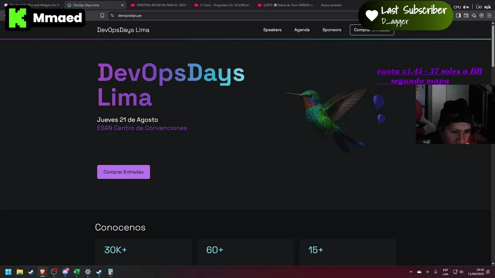Switch to KINGTEKA RELINCHA tab
The height and width of the screenshot is (278, 495).
coord(159,5)
